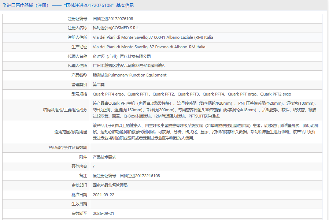The height and width of the screenshot is (220, 329).
Task: Click the label 生效日期
Action: click(79, 204)
